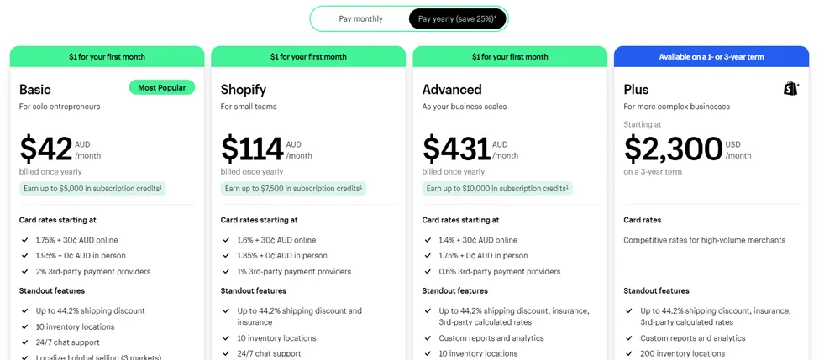819x360 pixels.
Task: Click Earn up to $5,000 subscription credits
Action: 92,189
